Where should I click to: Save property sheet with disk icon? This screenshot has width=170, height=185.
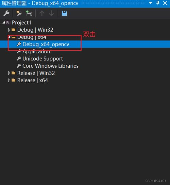64,13
